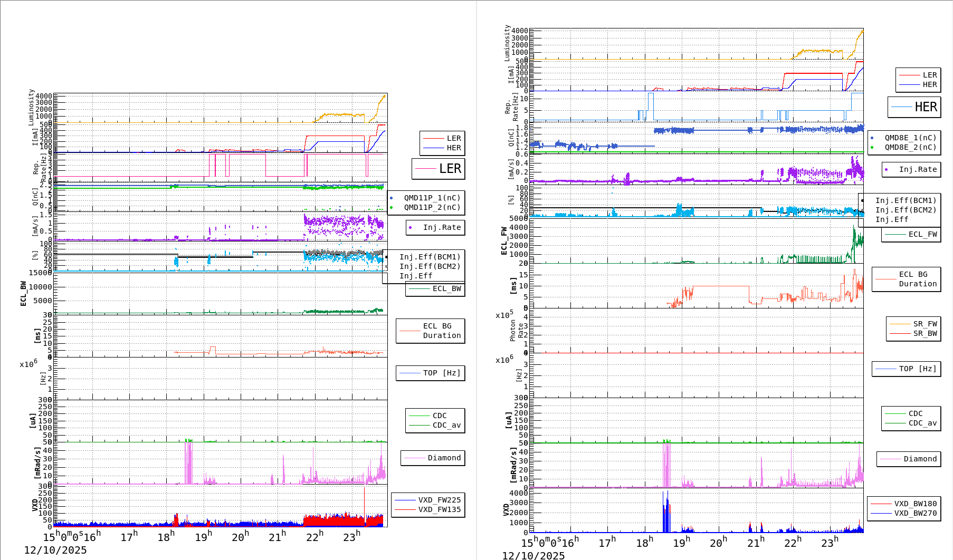Viewport: 953px width, 560px height.
Task: Select QMD11P_1(nC) blue legend marker
Action: coord(392,198)
